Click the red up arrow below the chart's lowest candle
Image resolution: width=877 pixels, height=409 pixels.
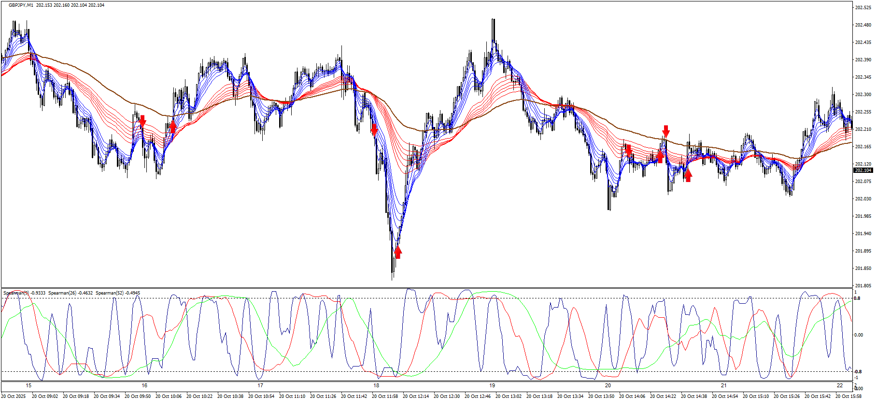(x=397, y=252)
